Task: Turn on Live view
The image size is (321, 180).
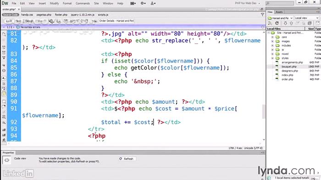Action: point(40,21)
